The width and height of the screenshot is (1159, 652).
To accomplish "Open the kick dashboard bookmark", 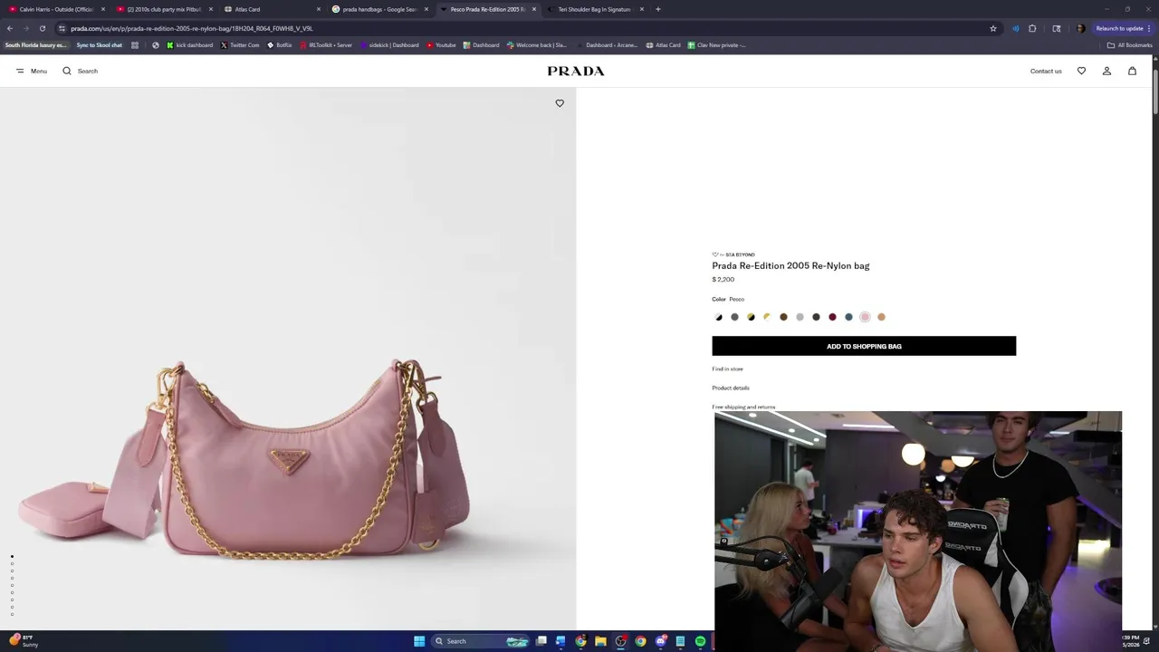I will click(x=190, y=44).
